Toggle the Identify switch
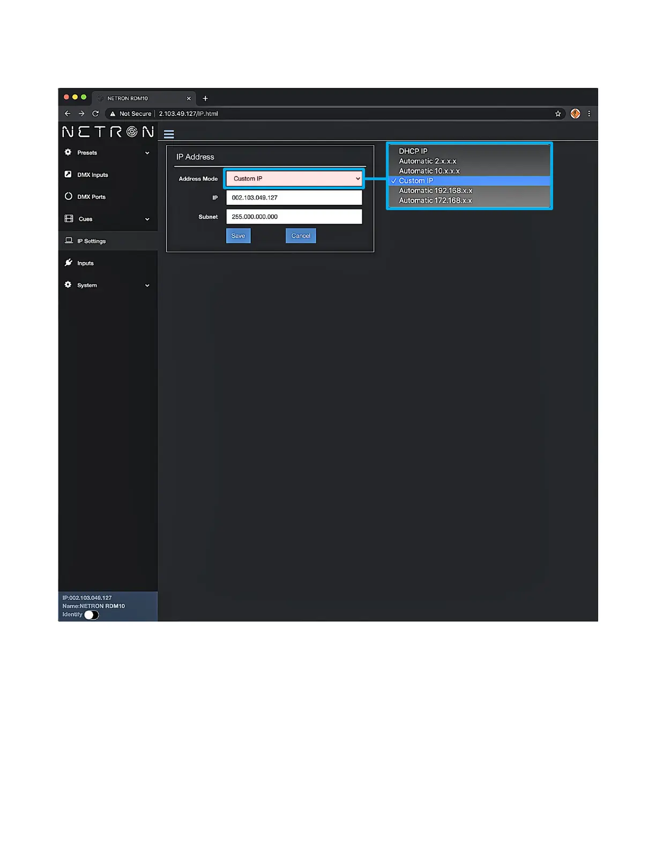This screenshot has width=656, height=849. pyautogui.click(x=92, y=615)
